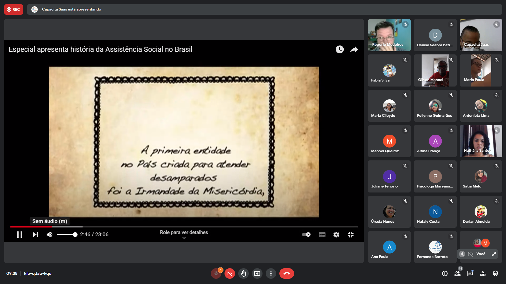Share the video using the arrow icon
Screen dimensions: 506x284
pyautogui.click(x=354, y=49)
